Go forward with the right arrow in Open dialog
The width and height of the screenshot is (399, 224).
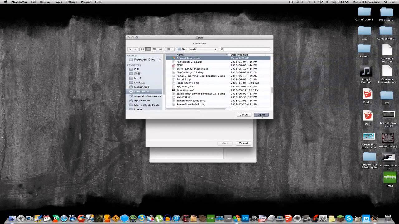(135, 49)
